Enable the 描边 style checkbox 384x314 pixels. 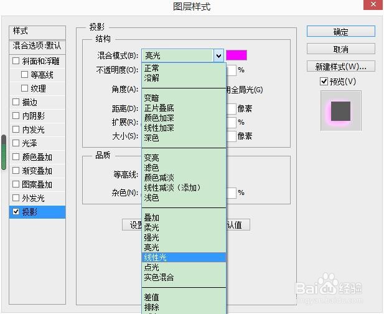tap(16, 102)
